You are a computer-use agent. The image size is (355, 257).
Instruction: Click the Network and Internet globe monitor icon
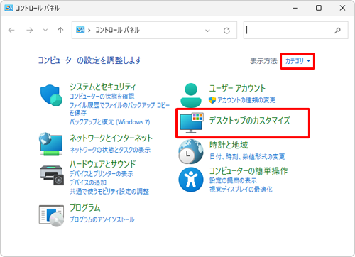coord(51,144)
